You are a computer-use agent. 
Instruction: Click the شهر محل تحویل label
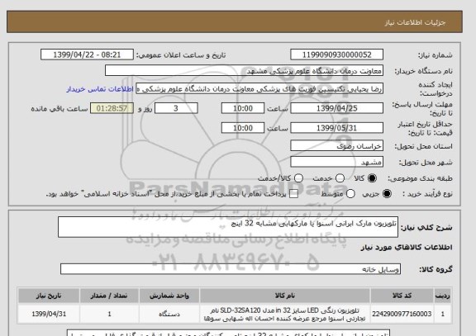click(426, 163)
